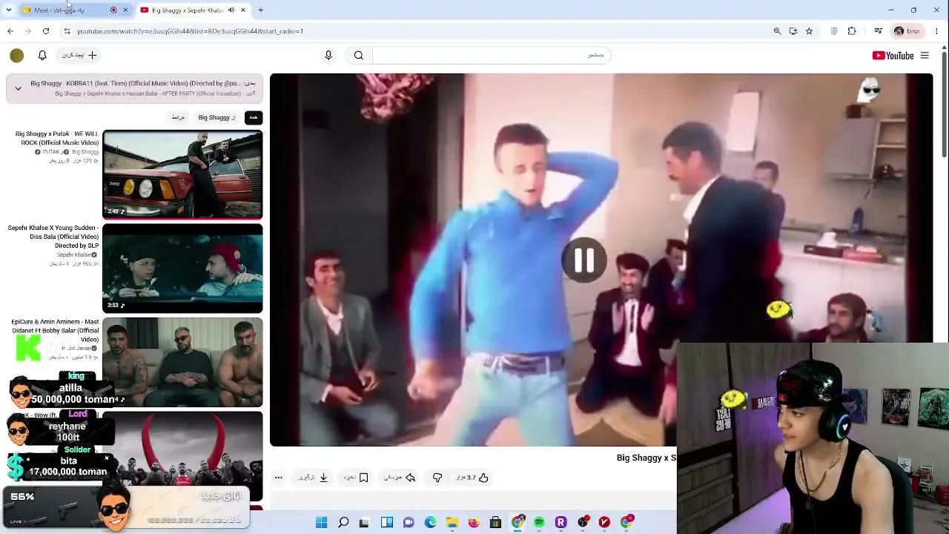This screenshot has width=949, height=534.
Task: Close the Big Shaggy YouTube tab
Action: click(x=243, y=10)
